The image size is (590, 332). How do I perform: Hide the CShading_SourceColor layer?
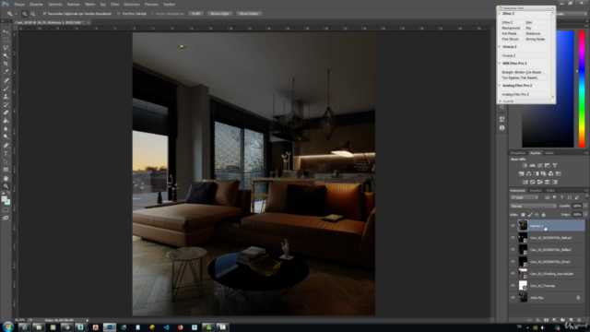513,274
